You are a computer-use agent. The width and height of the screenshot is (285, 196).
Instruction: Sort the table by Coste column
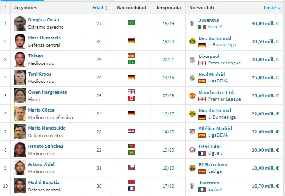coord(269,8)
